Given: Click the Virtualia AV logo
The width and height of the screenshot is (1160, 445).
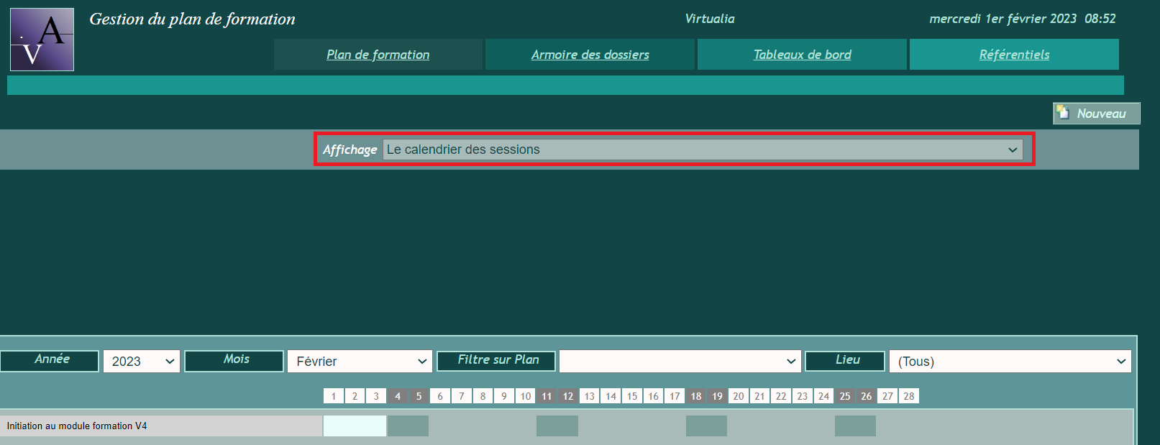Looking at the screenshot, I should pyautogui.click(x=42, y=40).
